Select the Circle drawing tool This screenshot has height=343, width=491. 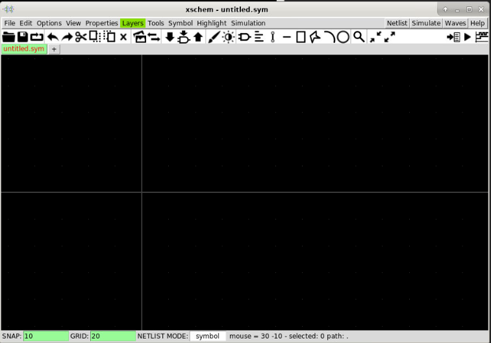click(343, 37)
